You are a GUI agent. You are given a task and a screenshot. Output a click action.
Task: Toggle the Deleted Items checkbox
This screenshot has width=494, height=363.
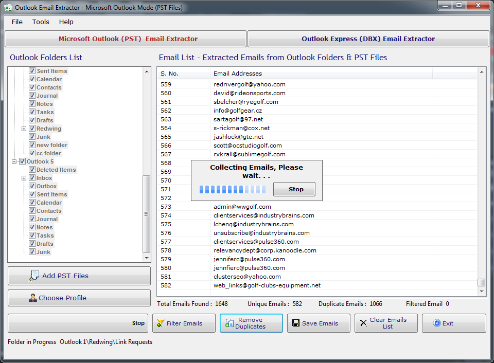pyautogui.click(x=32, y=170)
